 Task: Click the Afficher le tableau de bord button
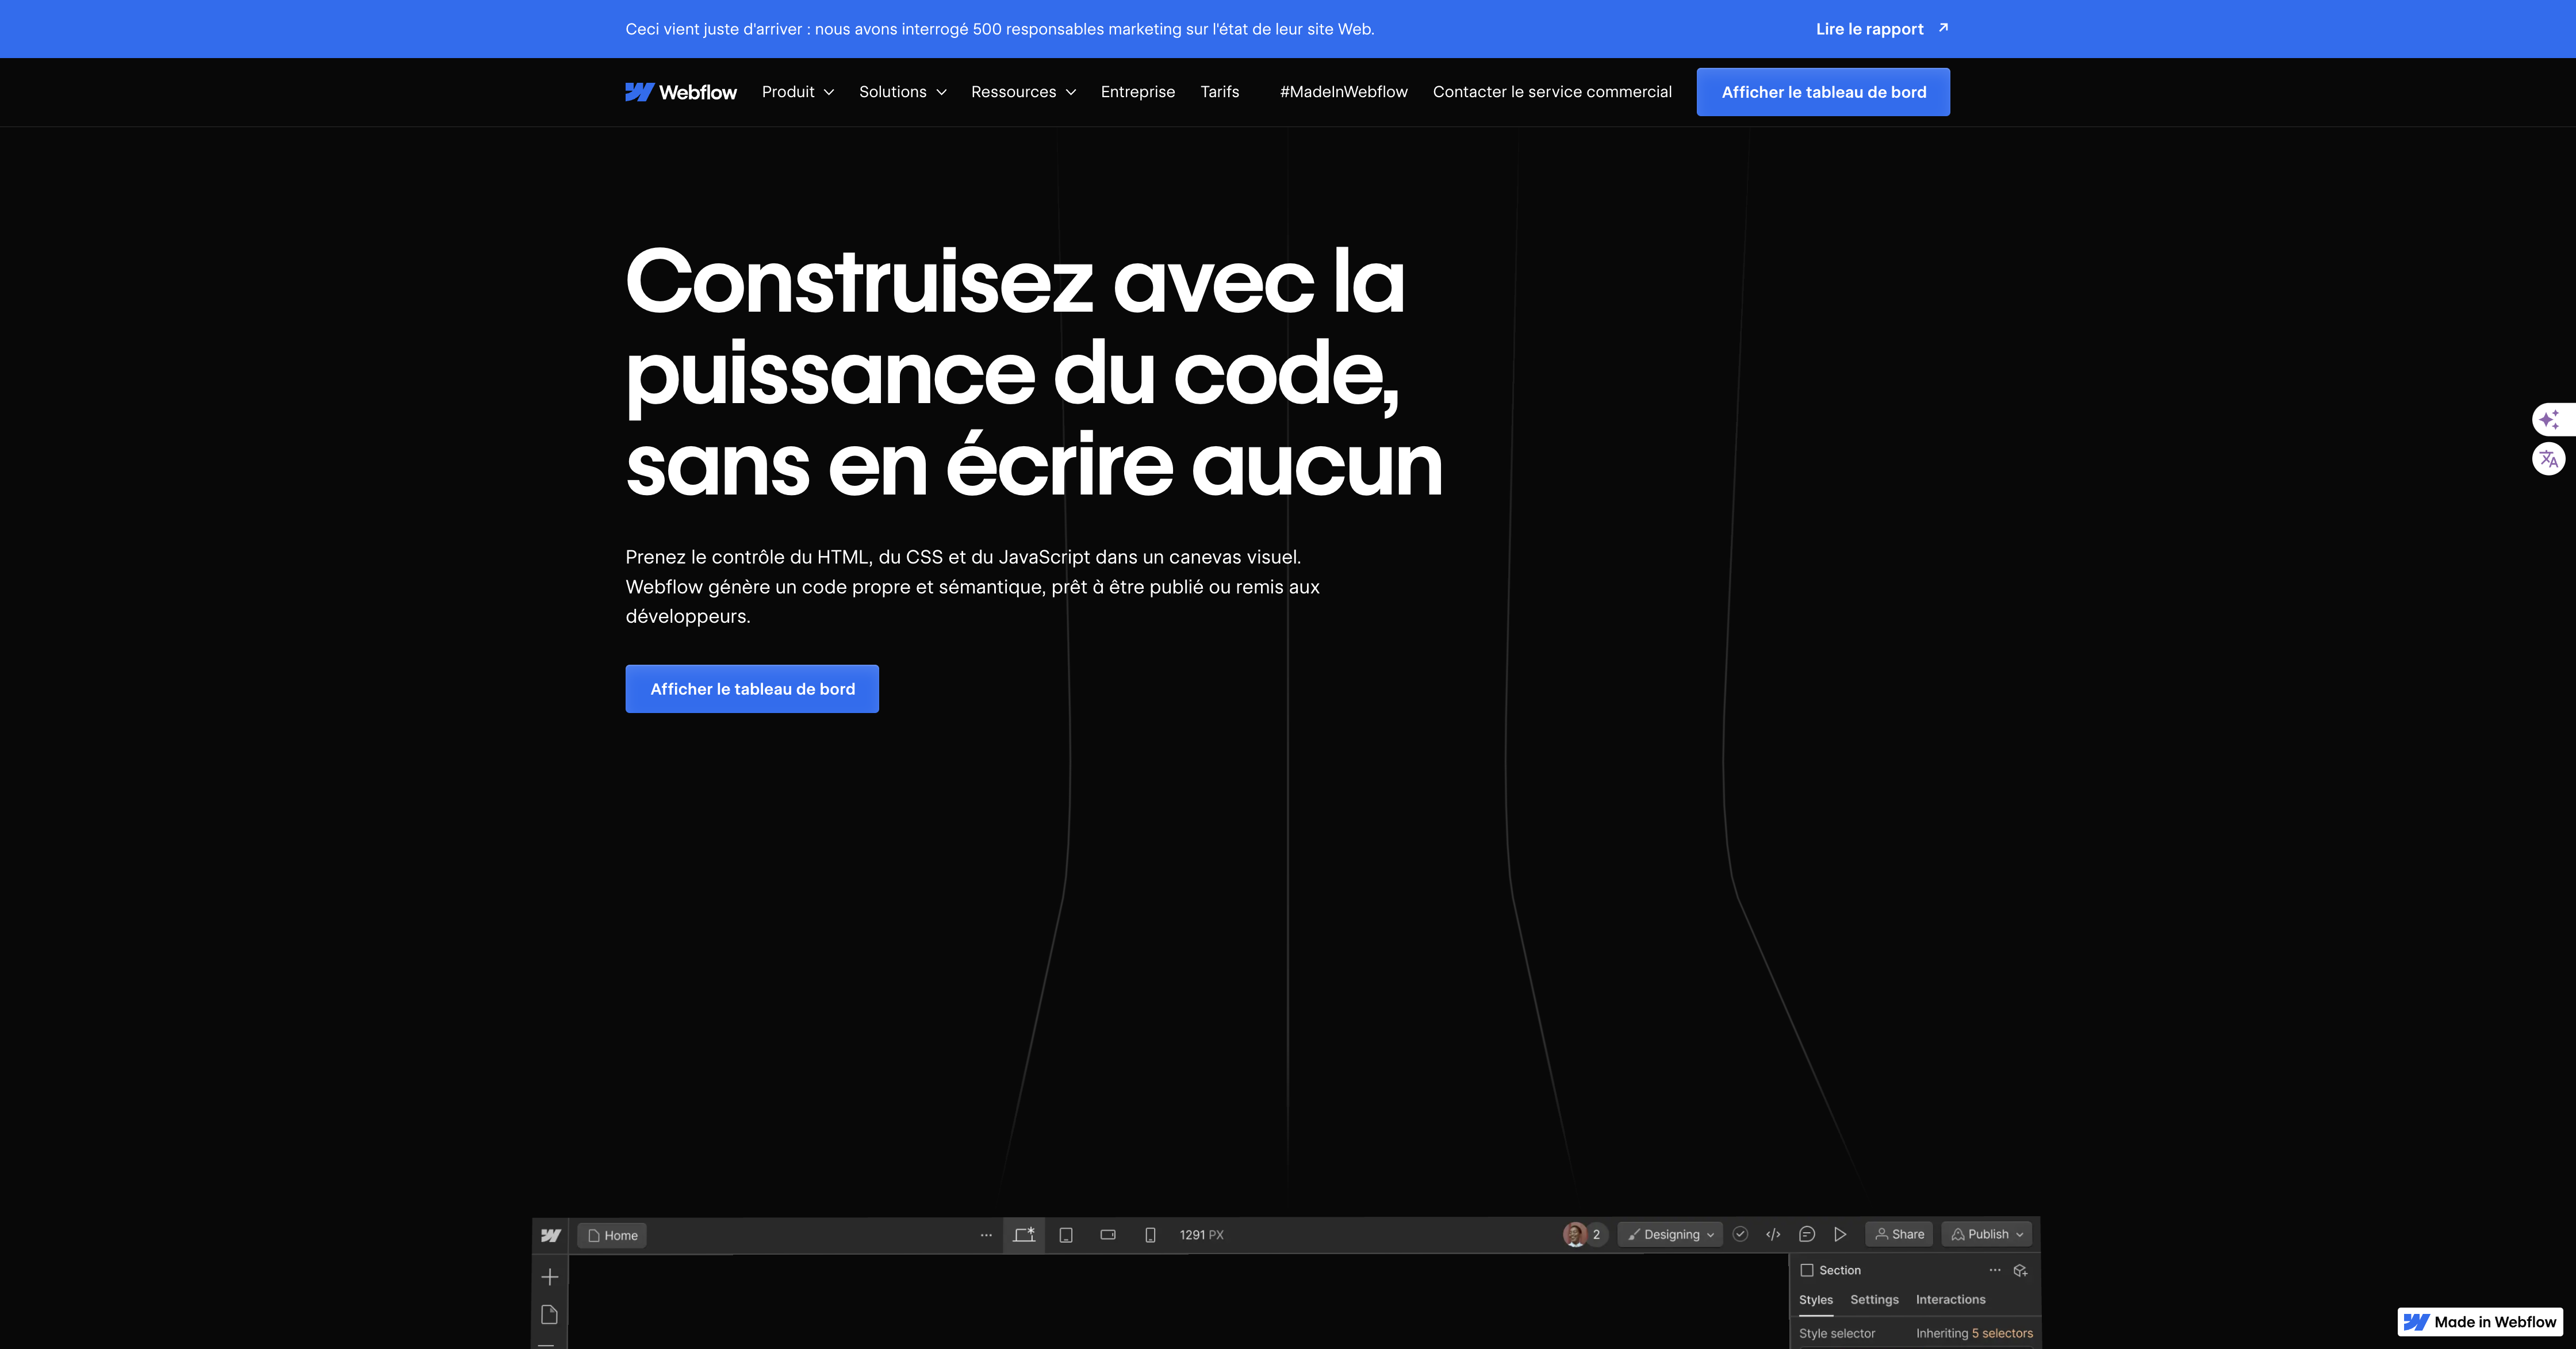point(1822,91)
